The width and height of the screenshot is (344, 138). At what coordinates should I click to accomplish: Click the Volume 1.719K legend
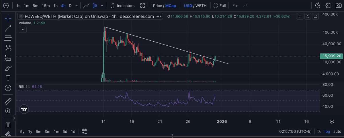click(32, 23)
